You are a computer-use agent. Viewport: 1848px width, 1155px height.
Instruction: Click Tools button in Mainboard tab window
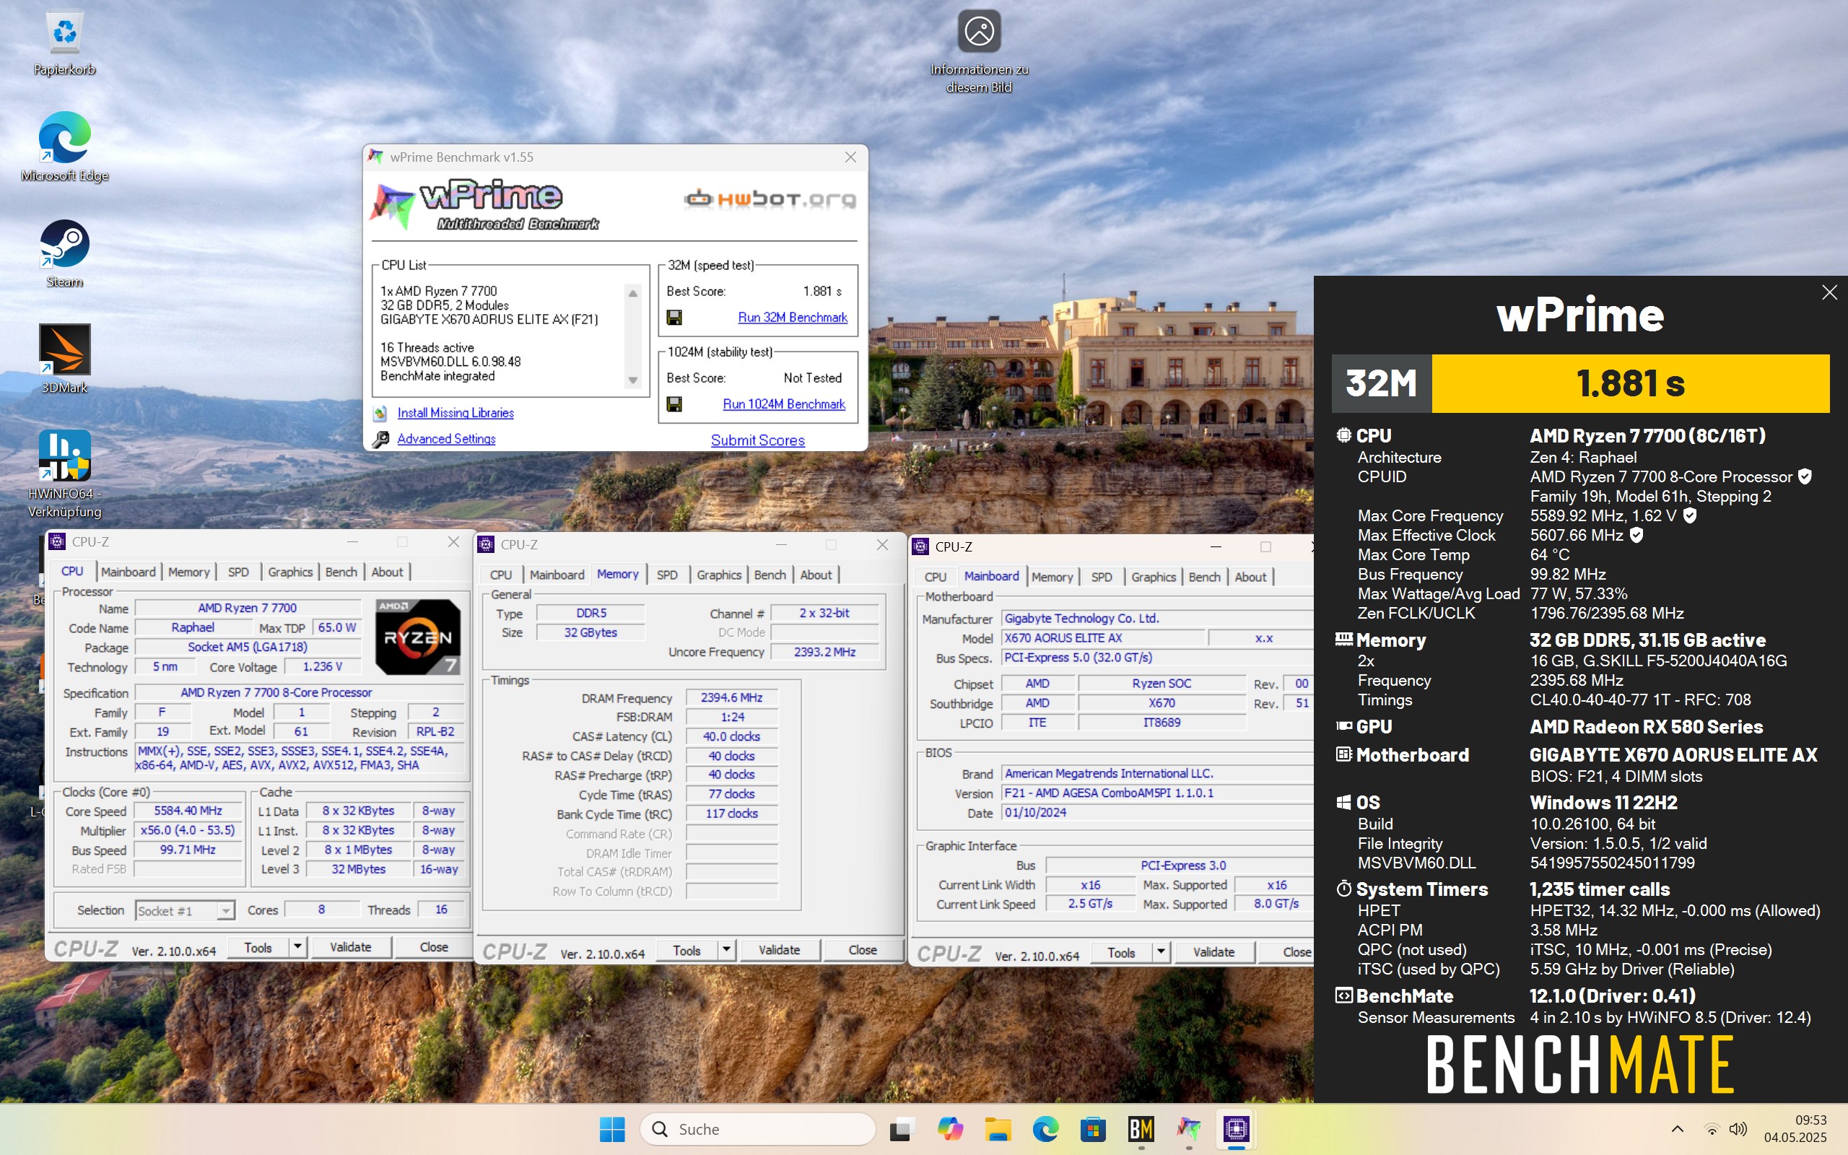(x=1121, y=953)
